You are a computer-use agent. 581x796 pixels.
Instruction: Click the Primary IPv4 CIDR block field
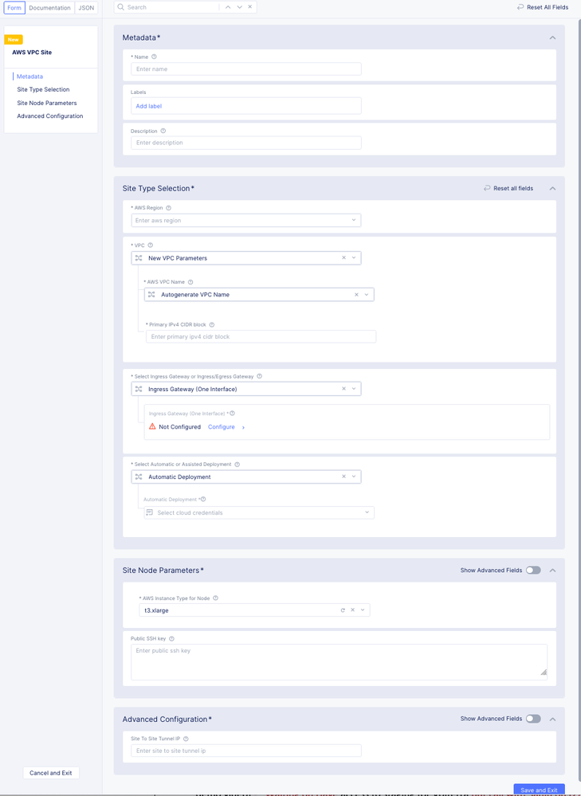(261, 337)
